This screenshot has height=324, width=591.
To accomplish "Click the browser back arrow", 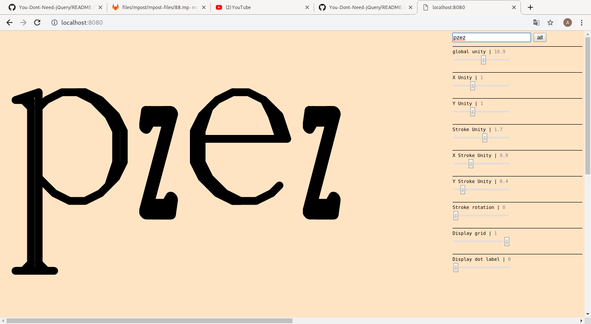I will (10, 22).
